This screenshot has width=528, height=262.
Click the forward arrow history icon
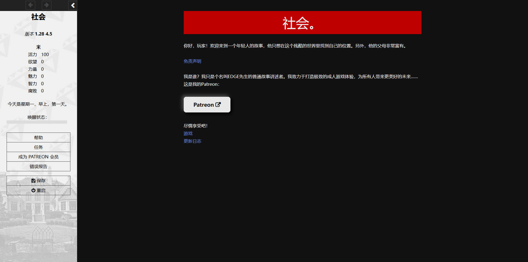[46, 5]
